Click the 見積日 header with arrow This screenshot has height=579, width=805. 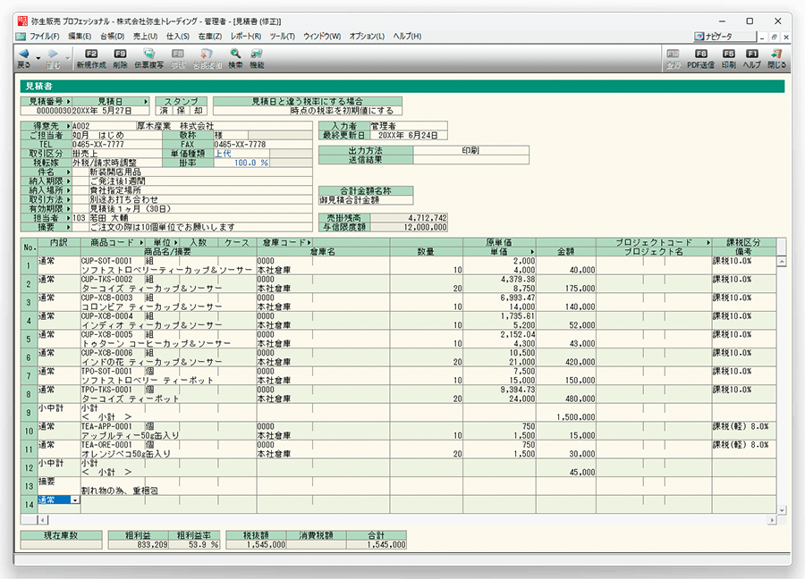(x=110, y=102)
